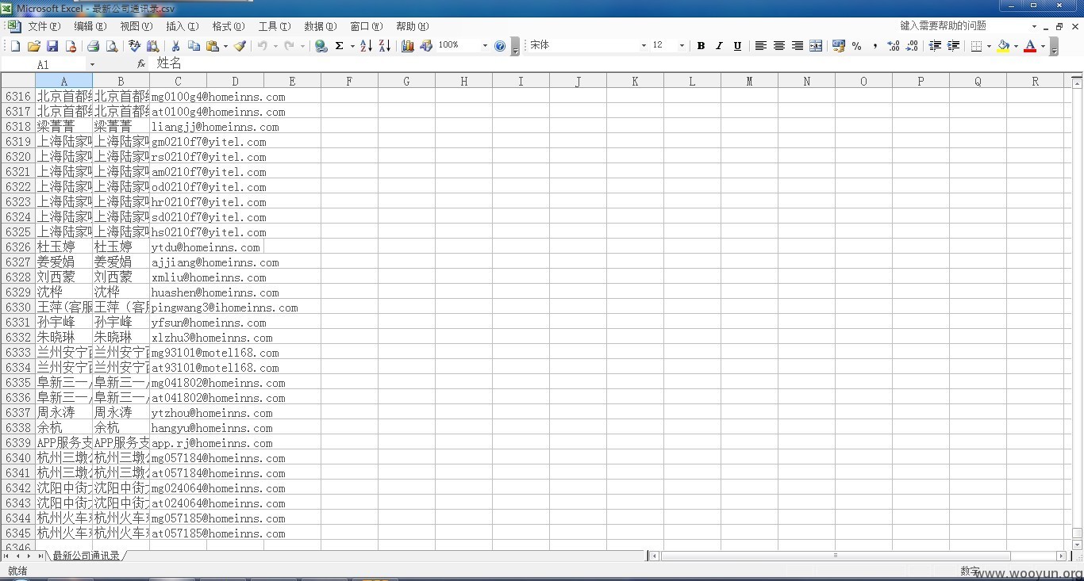The height and width of the screenshot is (581, 1084).
Task: Click the Redo arrow icon
Action: coord(289,46)
